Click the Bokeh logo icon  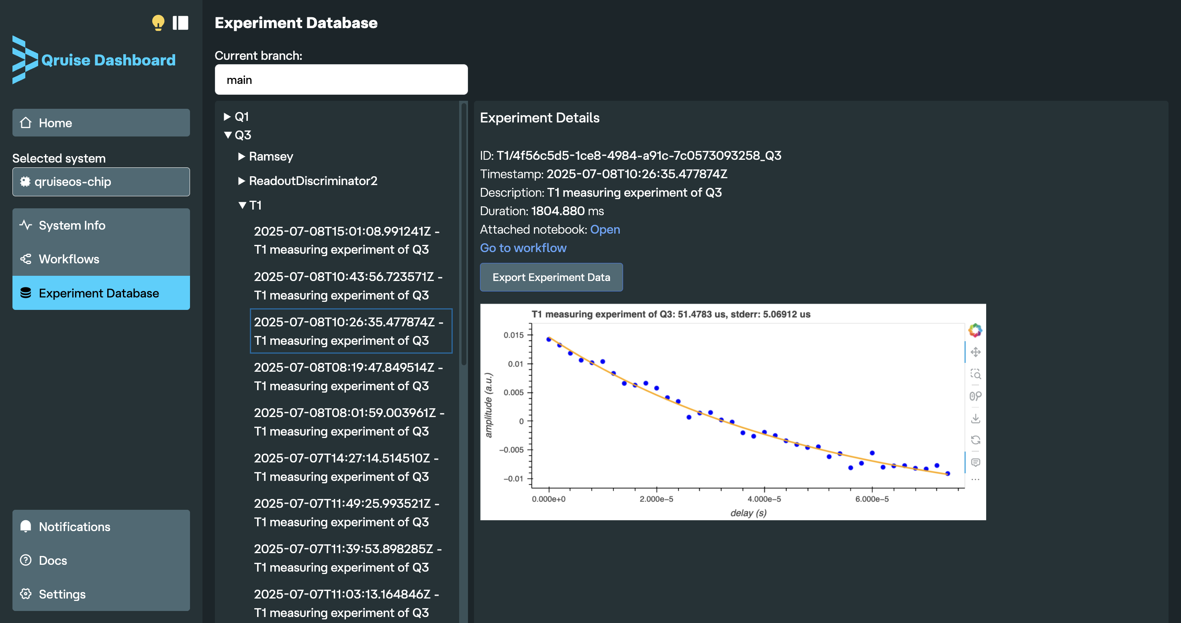[x=975, y=330]
